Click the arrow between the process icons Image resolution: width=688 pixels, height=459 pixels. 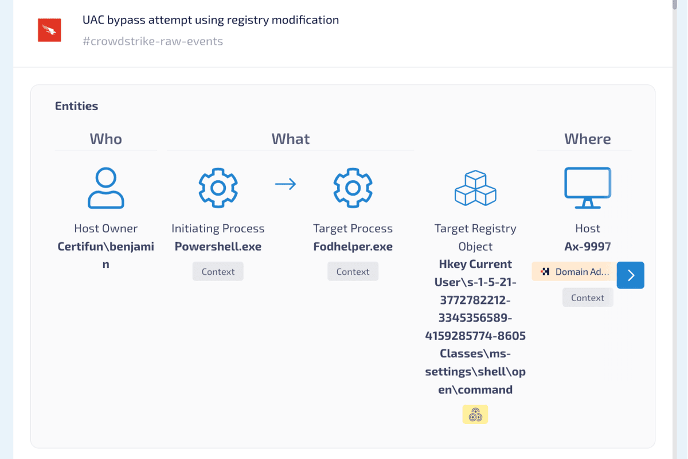[x=286, y=184]
